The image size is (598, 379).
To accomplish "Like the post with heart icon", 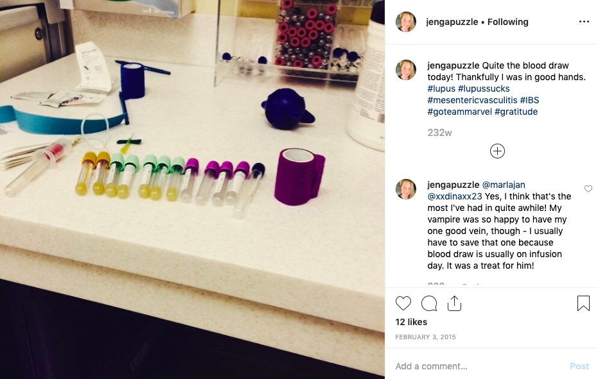I will [x=403, y=303].
